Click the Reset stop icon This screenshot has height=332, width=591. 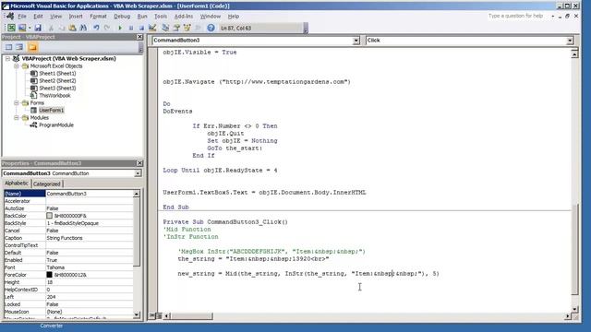coord(141,28)
